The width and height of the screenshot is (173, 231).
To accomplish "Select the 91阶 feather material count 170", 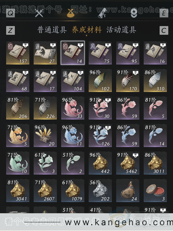I will pos(128,80).
